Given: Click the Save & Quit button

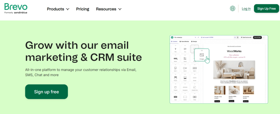Looking at the screenshot, I should point(257,37).
